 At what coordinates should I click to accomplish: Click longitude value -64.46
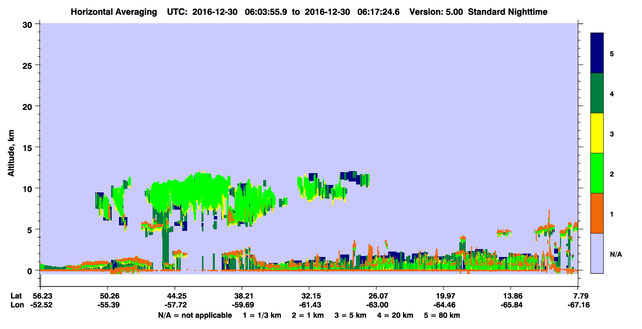tap(443, 305)
